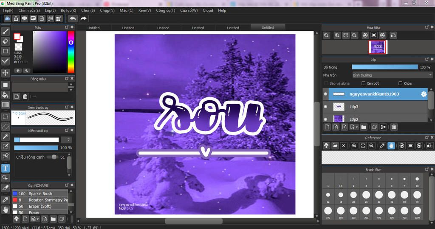Click the Độ trong opacity slider
This screenshot has height=229, width=435.
(385, 67)
